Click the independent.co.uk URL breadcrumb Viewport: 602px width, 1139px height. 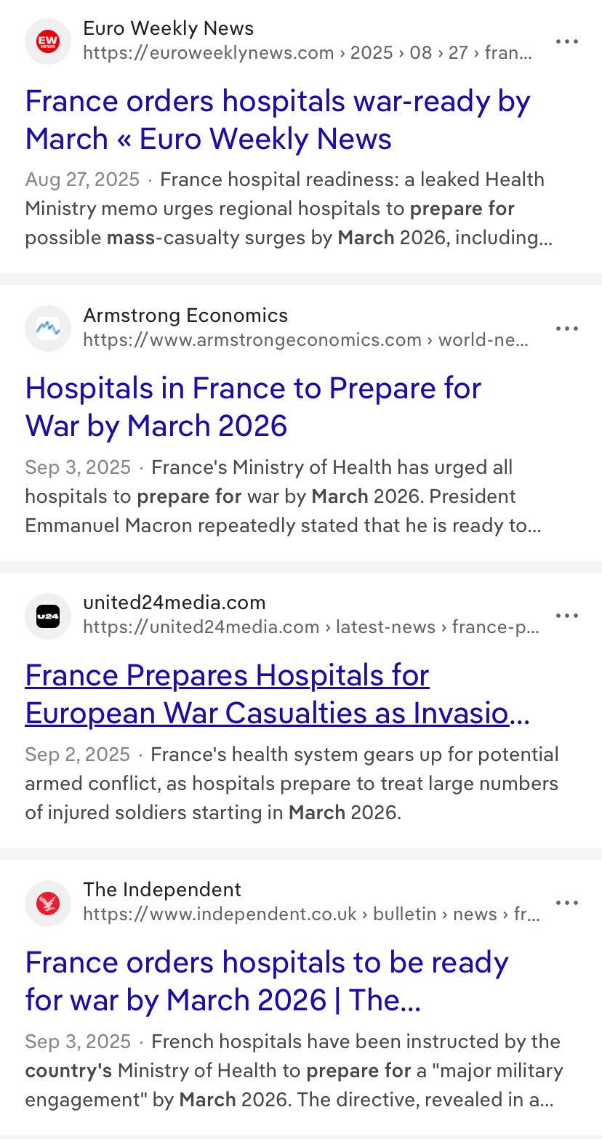pyautogui.click(x=311, y=914)
